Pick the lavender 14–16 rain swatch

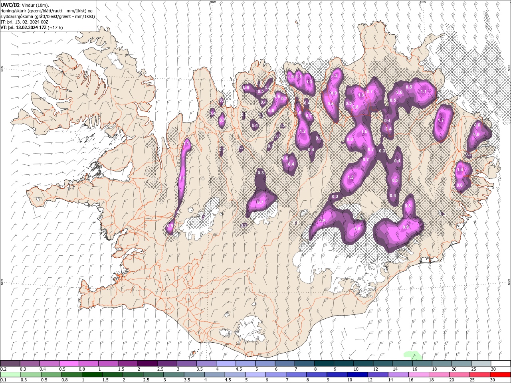pyautogui.click(x=398, y=375)
